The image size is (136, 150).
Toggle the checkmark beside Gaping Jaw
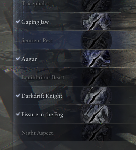pyautogui.click(x=18, y=21)
